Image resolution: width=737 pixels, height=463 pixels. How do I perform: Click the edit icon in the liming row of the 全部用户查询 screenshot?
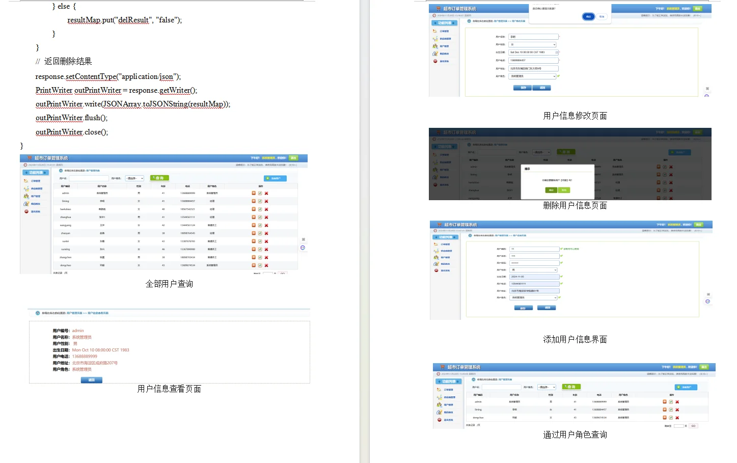point(260,201)
